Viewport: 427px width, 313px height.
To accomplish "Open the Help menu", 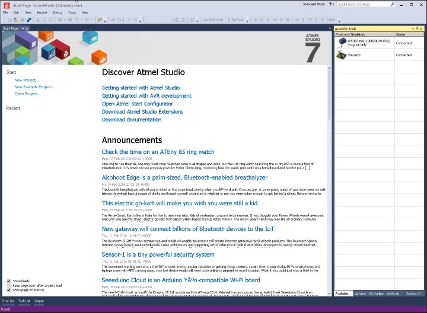I will pos(85,13).
